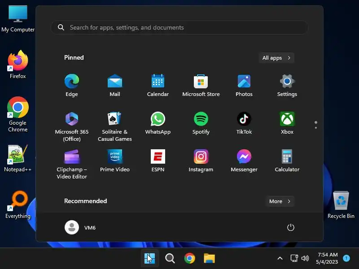
Task: Launch Instagram
Action: click(201, 161)
